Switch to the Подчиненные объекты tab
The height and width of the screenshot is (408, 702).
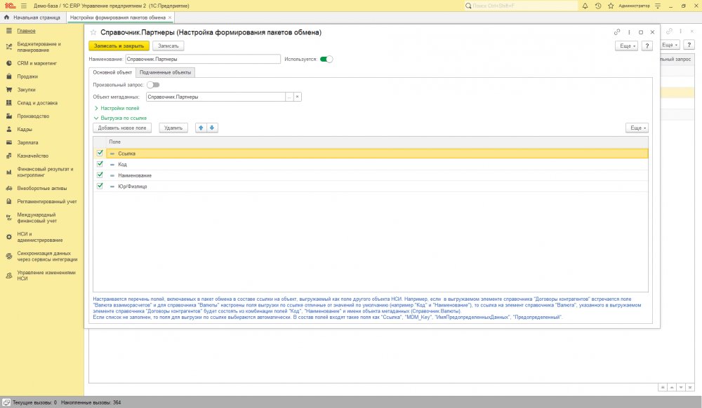click(165, 72)
